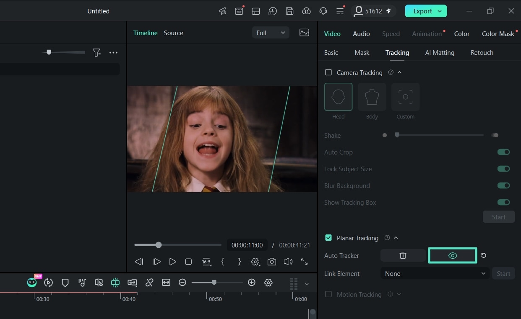The height and width of the screenshot is (319, 521).
Task: Select the Body tracking mode
Action: pos(372,97)
